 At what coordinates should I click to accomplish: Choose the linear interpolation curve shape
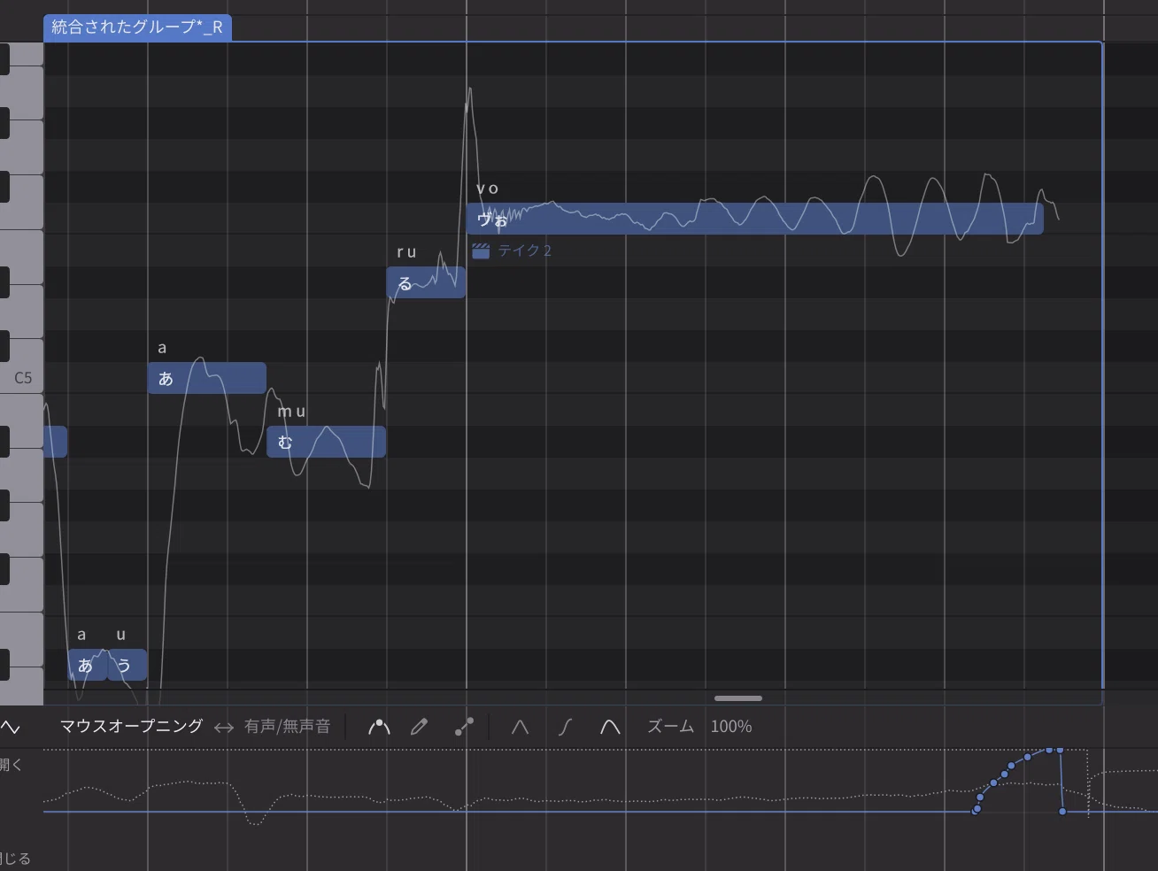520,727
